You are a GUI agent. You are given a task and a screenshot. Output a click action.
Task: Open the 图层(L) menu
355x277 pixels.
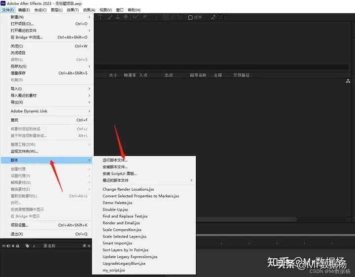click(57, 10)
